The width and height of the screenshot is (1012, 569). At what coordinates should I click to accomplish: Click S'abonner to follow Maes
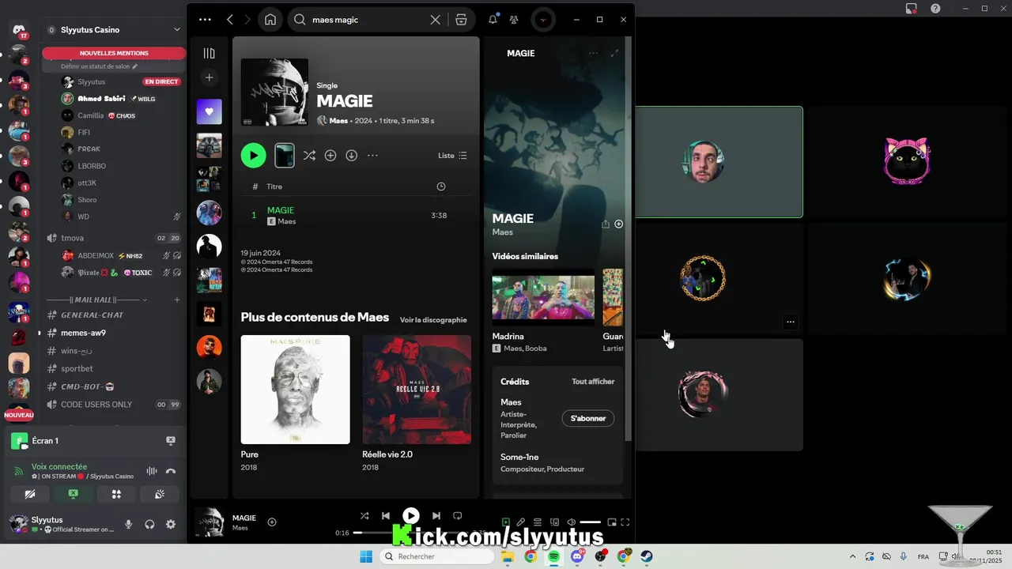pyautogui.click(x=588, y=418)
